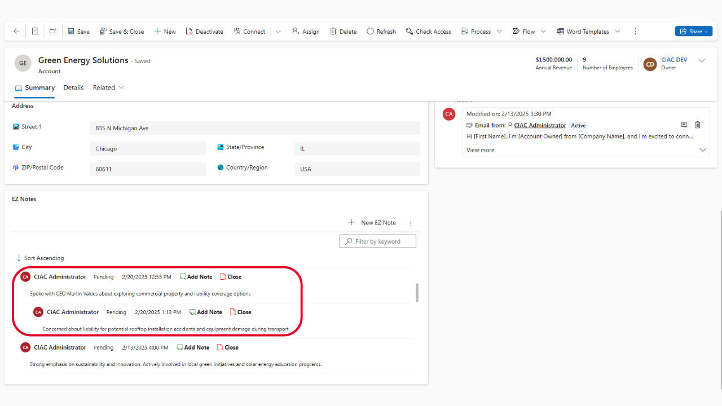Viewport: 722px width, 406px height.
Task: Expand the header chevron beside Owner
Action: (x=702, y=61)
